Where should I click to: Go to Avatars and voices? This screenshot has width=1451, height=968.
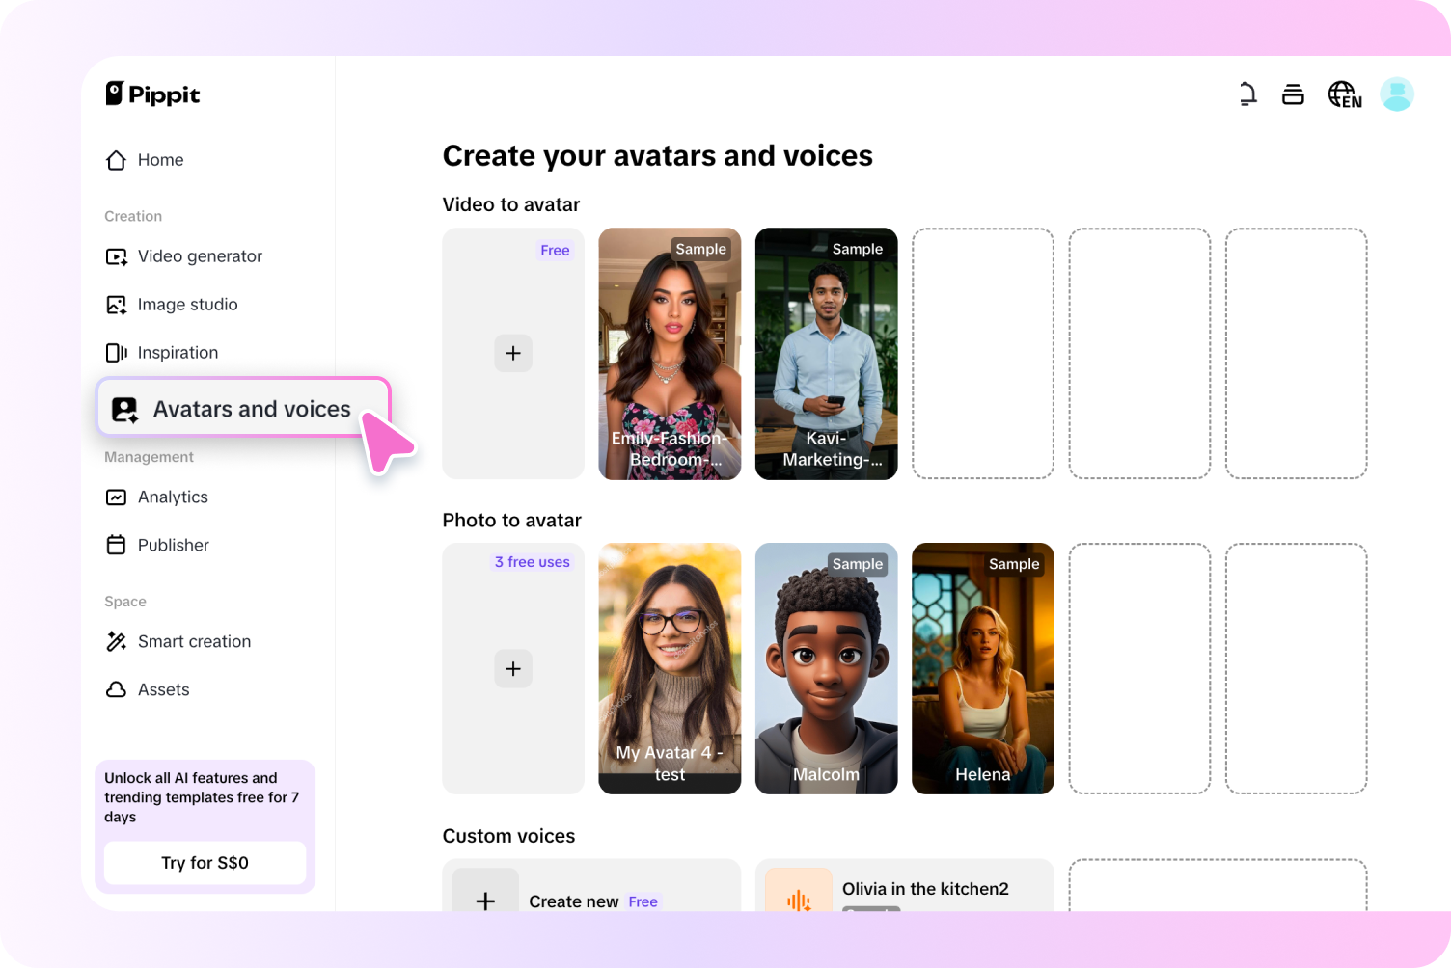251,408
